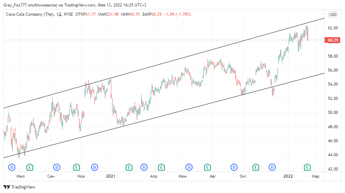Select earnings marker between 2021 and Апр
This screenshot has height=193, width=345.
(x=129, y=167)
